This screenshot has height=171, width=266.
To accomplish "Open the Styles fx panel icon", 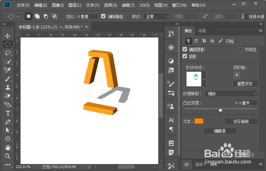I will [171, 70].
